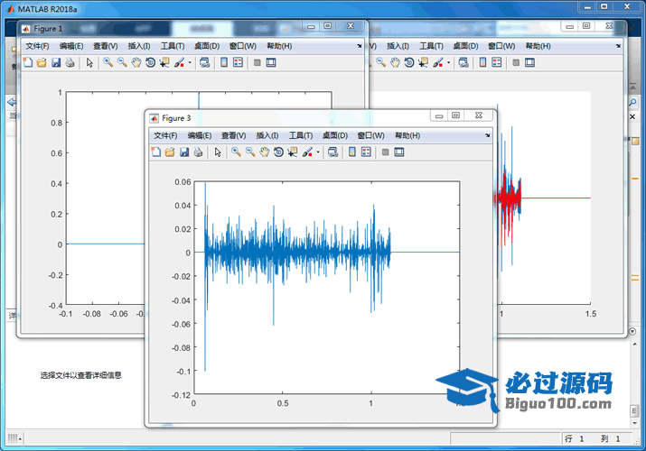The width and height of the screenshot is (646, 451).
Task: Open the 文件(F) menu in Figure 3
Action: click(165, 135)
